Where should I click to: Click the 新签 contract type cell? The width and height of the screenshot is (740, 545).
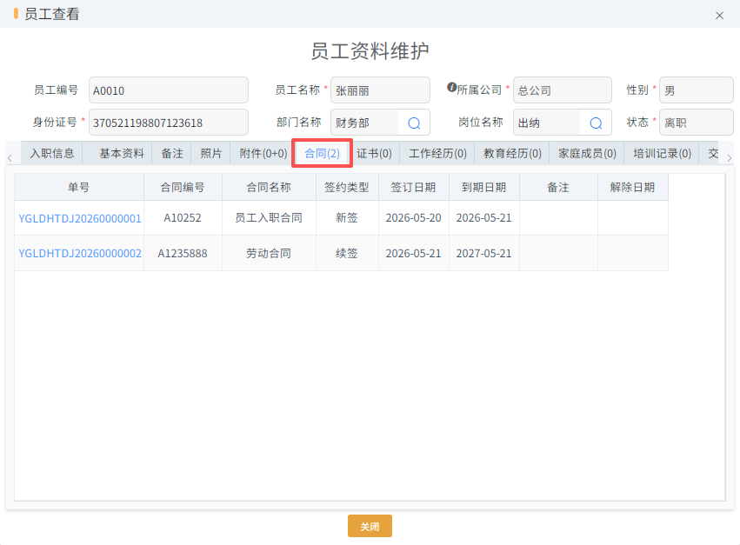point(347,218)
